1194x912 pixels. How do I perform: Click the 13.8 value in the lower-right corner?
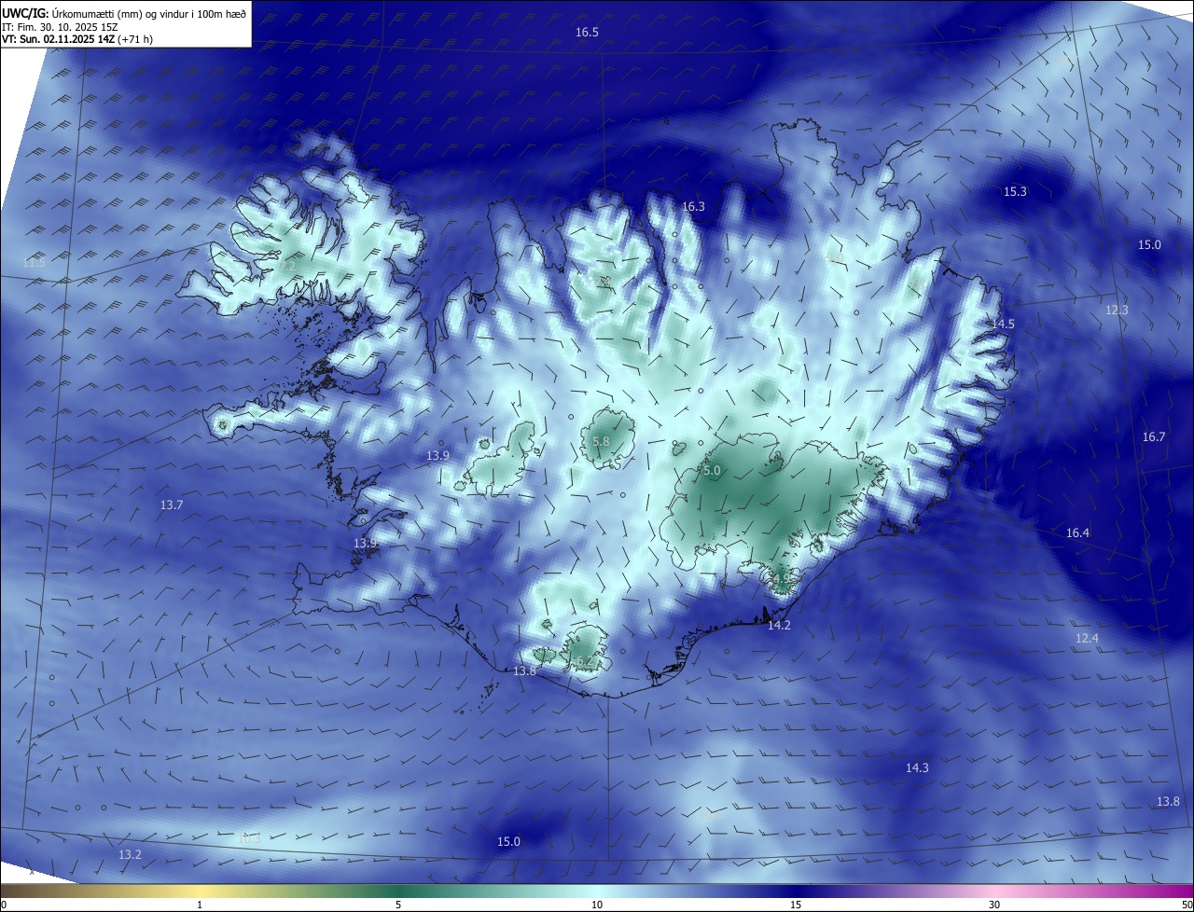pyautogui.click(x=1168, y=801)
